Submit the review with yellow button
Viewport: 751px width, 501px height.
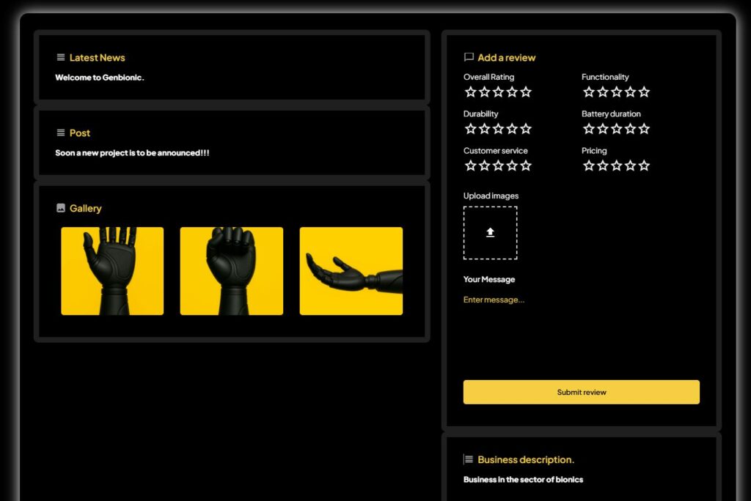tap(581, 392)
